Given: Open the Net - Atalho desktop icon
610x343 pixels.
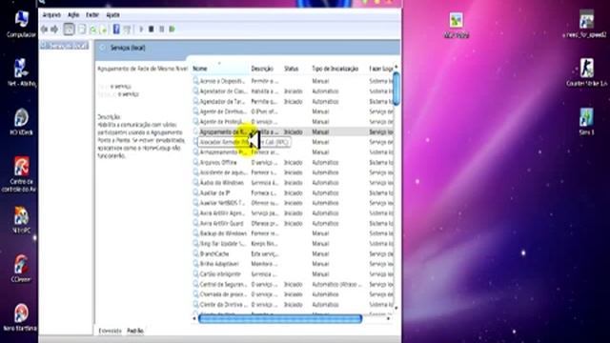Looking at the screenshot, I should 21,72.
